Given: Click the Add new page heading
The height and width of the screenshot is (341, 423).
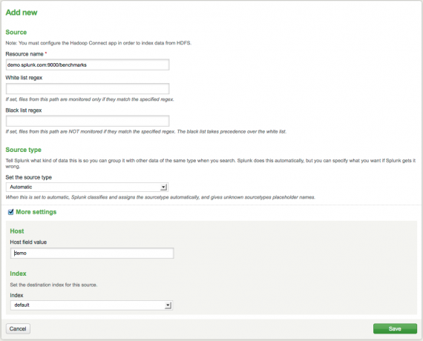Looking at the screenshot, I should tap(22, 13).
